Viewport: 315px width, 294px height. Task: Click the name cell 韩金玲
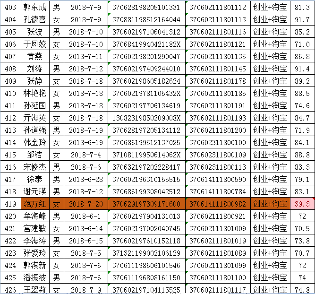tap(35, 143)
